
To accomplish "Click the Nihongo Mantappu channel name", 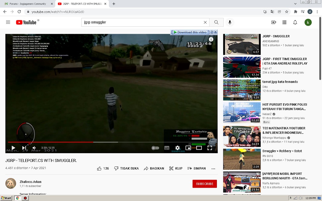I will click(x=274, y=138).
